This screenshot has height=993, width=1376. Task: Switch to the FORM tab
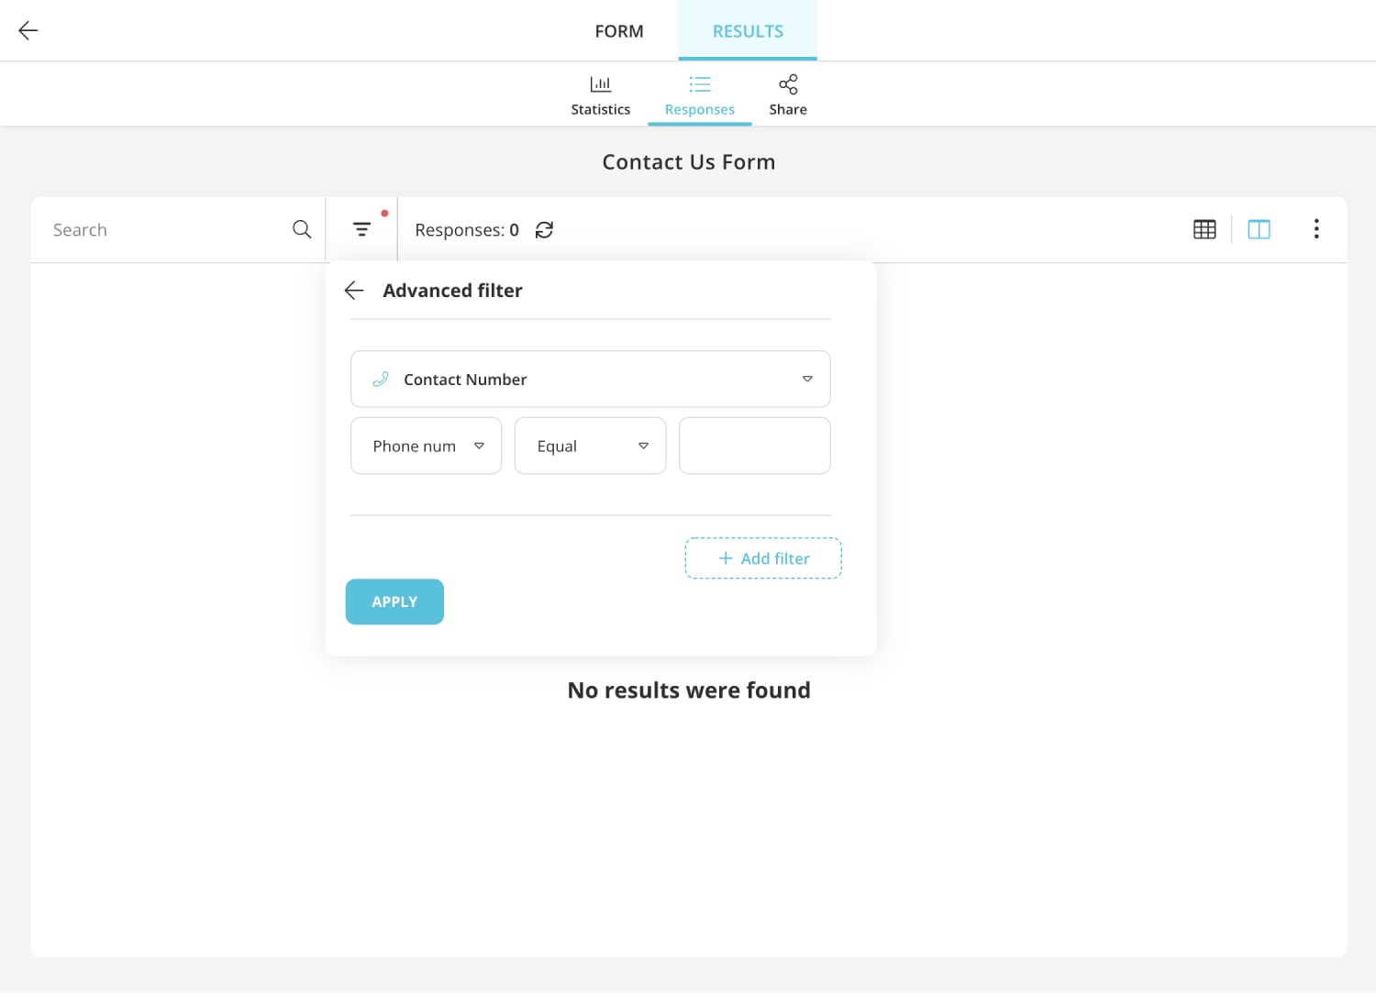point(619,30)
